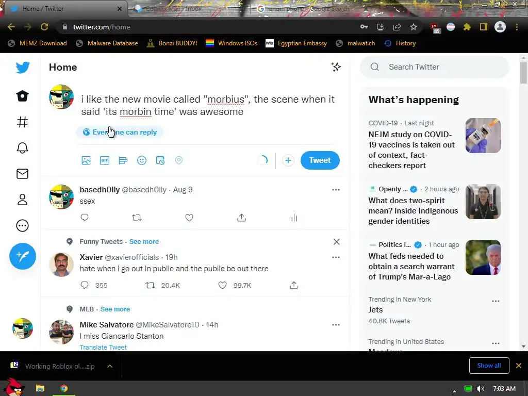Click Translate Tweet under Mike Salvatore's tweet
The width and height of the screenshot is (528, 396).
point(103,347)
